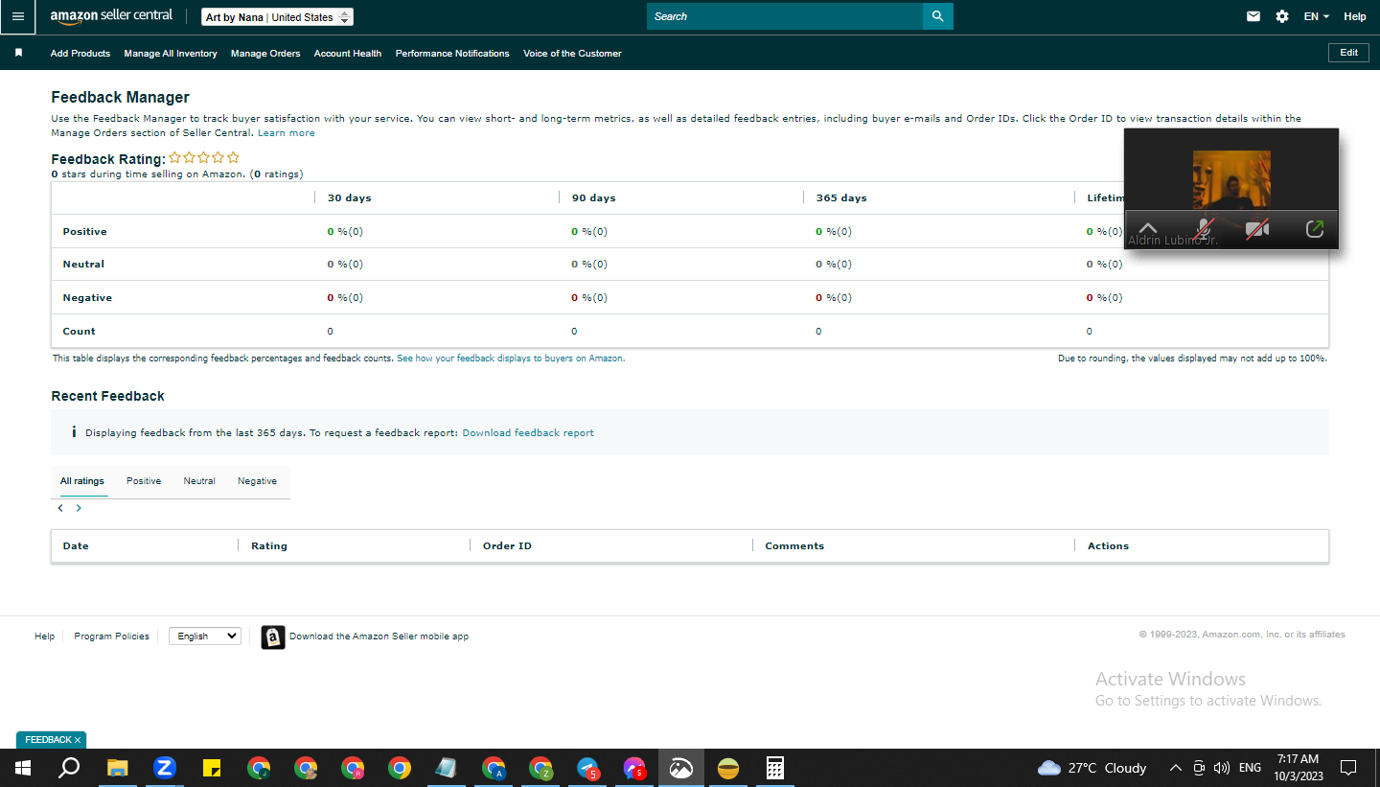Screen dimensions: 1380x787
Task: Open Manage All Inventory
Action: 171,54
